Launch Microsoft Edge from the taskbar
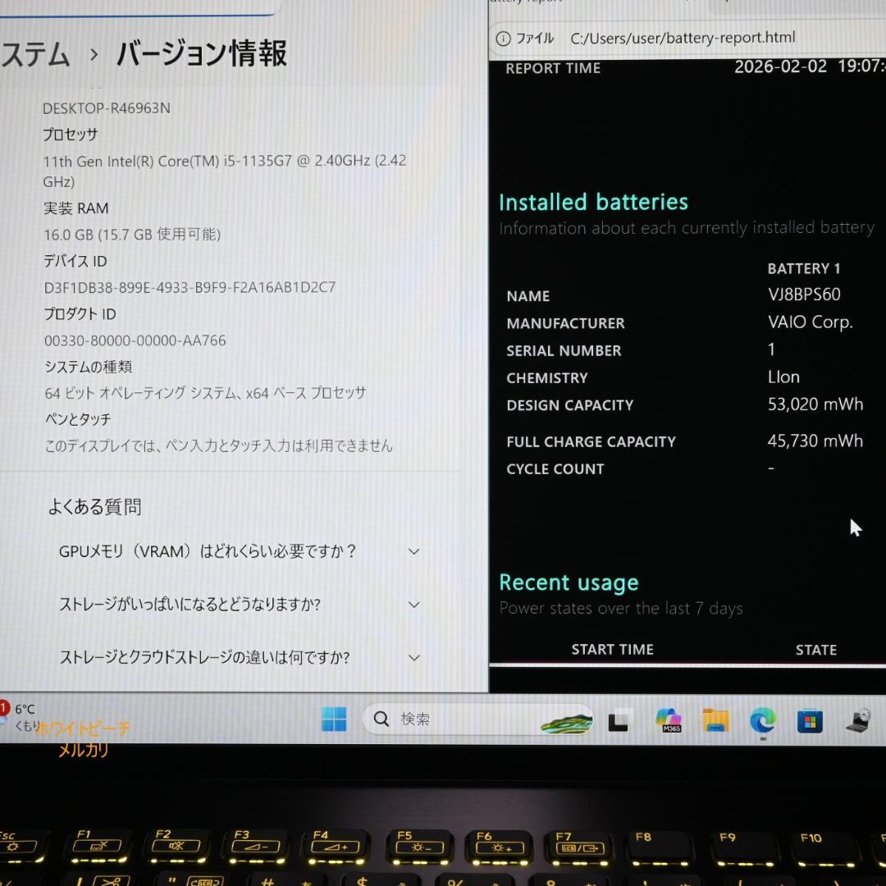This screenshot has height=886, width=886. coord(763,720)
